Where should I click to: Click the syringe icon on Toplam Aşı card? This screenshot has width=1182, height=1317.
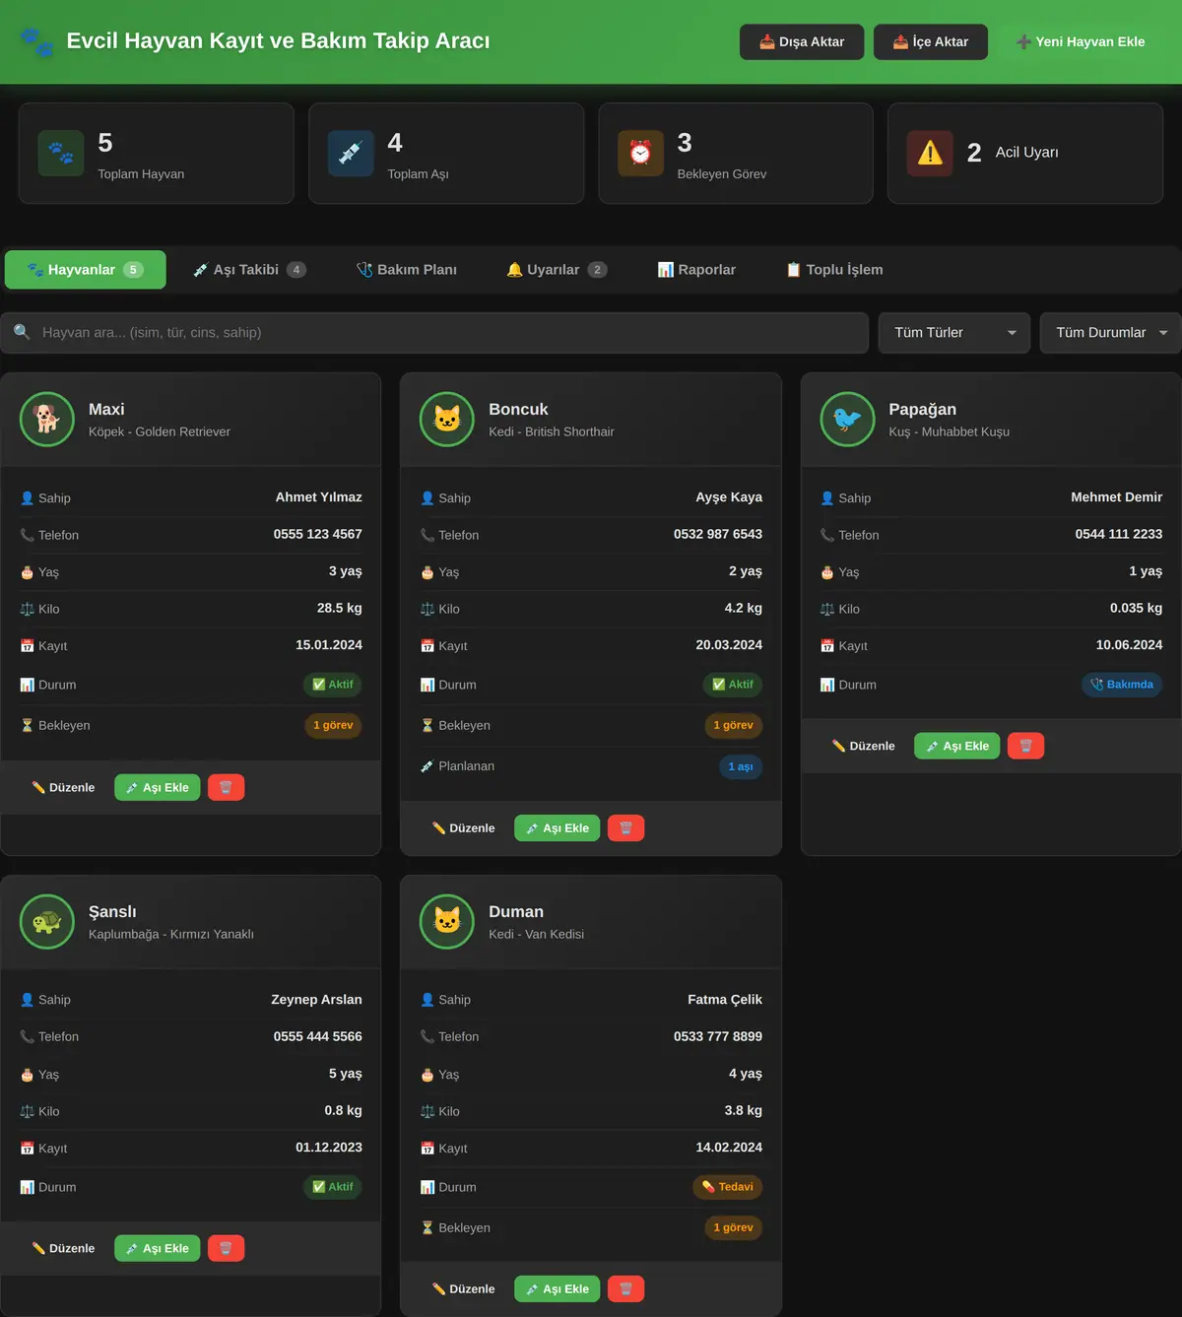coord(351,154)
